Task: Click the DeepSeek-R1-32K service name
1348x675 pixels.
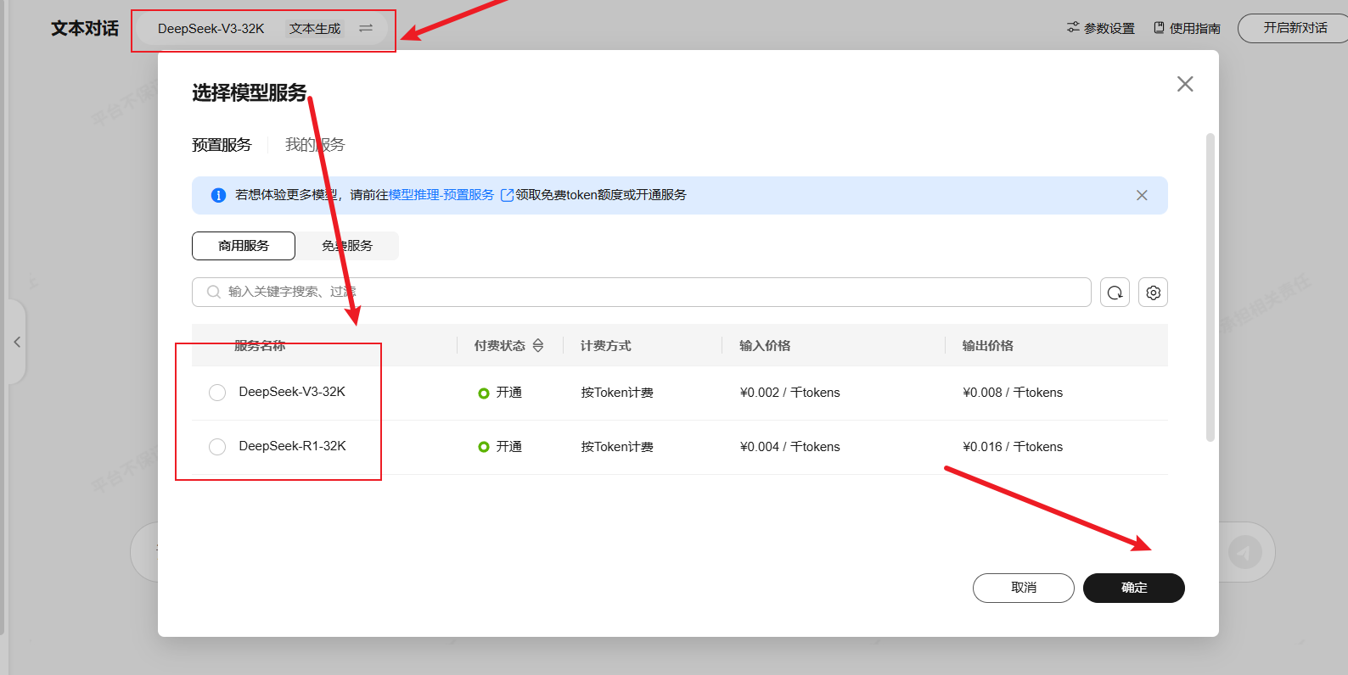Action: pyautogui.click(x=292, y=446)
